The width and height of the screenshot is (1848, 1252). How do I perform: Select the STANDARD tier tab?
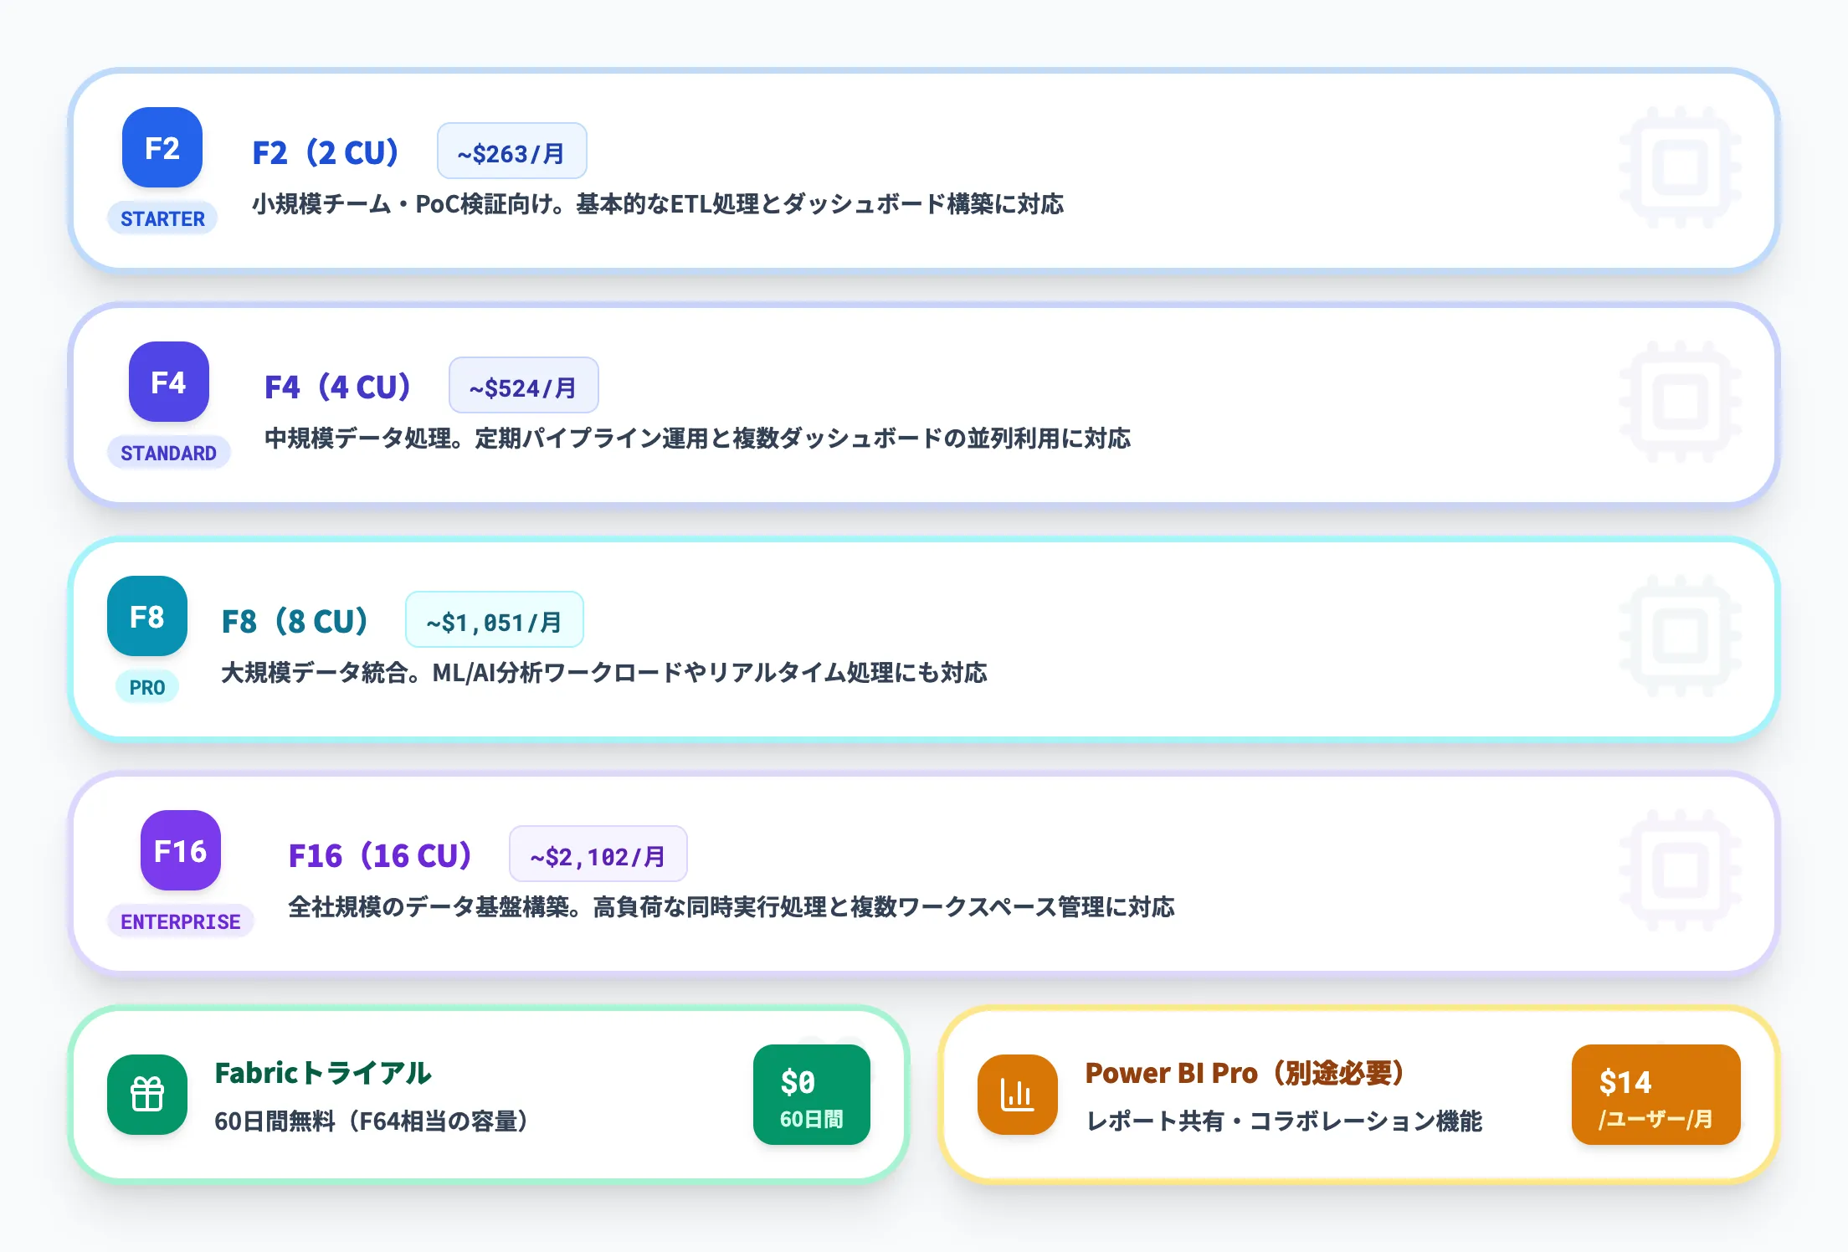[x=168, y=453]
